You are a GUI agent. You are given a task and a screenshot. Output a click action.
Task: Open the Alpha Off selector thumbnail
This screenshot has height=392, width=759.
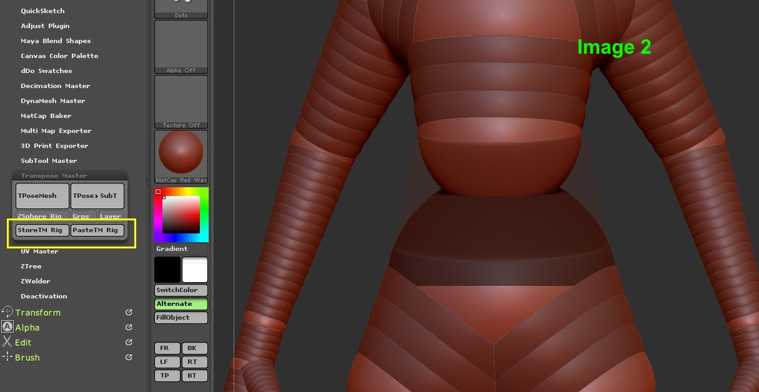[x=181, y=47]
